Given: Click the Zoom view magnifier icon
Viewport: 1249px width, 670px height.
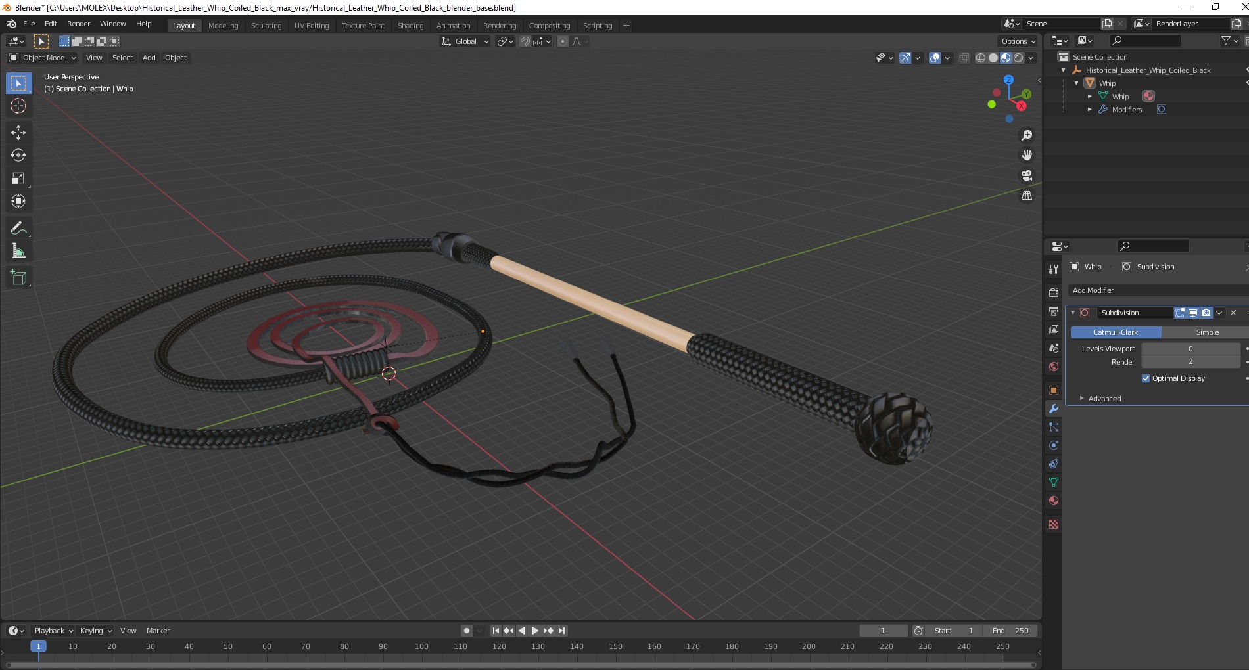Looking at the screenshot, I should coord(1026,135).
